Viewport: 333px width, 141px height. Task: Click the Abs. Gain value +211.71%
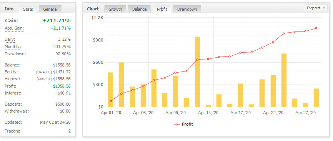pyautogui.click(x=60, y=28)
